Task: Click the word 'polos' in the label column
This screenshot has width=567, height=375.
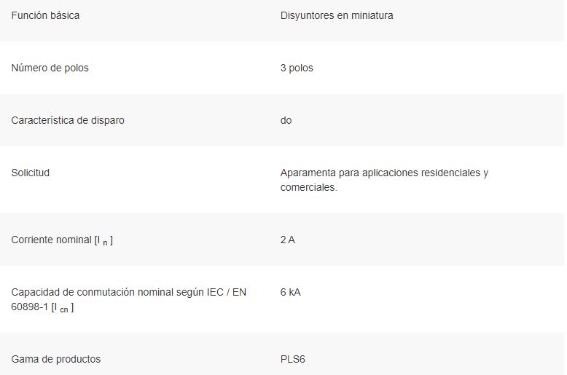Action: (77, 68)
